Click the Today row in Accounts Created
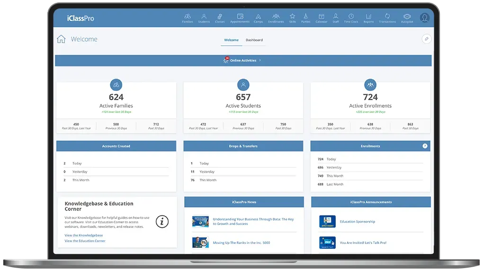 tap(116, 163)
